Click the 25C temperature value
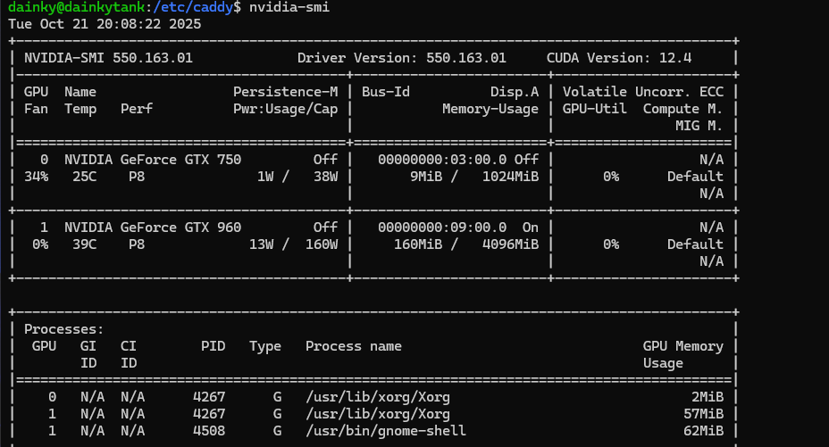The height and width of the screenshot is (447, 829). pos(76,177)
